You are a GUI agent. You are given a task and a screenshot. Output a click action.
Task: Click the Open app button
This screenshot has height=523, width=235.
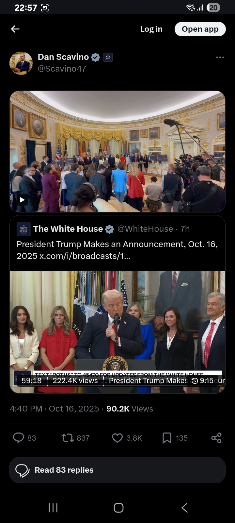(200, 29)
